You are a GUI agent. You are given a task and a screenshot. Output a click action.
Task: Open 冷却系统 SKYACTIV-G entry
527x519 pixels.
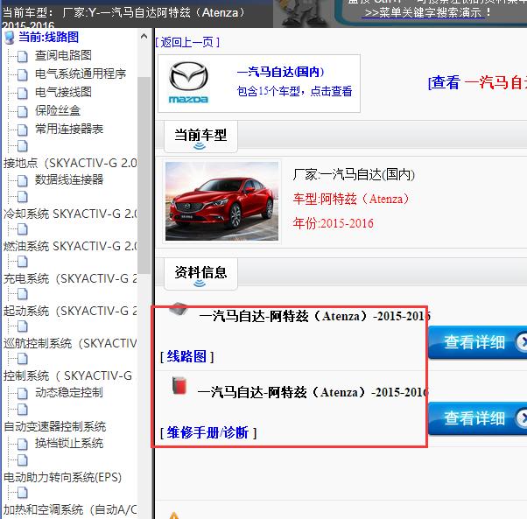pos(70,214)
